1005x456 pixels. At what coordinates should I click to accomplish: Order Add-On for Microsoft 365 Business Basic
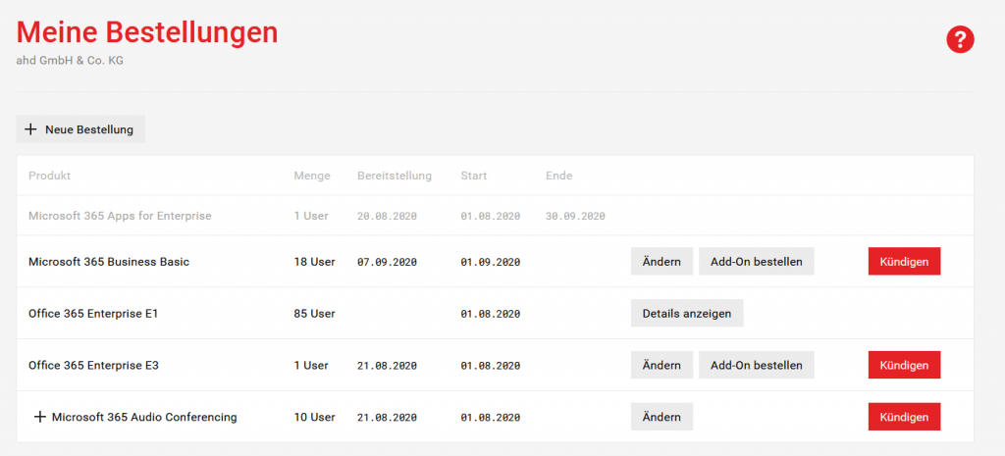click(x=757, y=261)
